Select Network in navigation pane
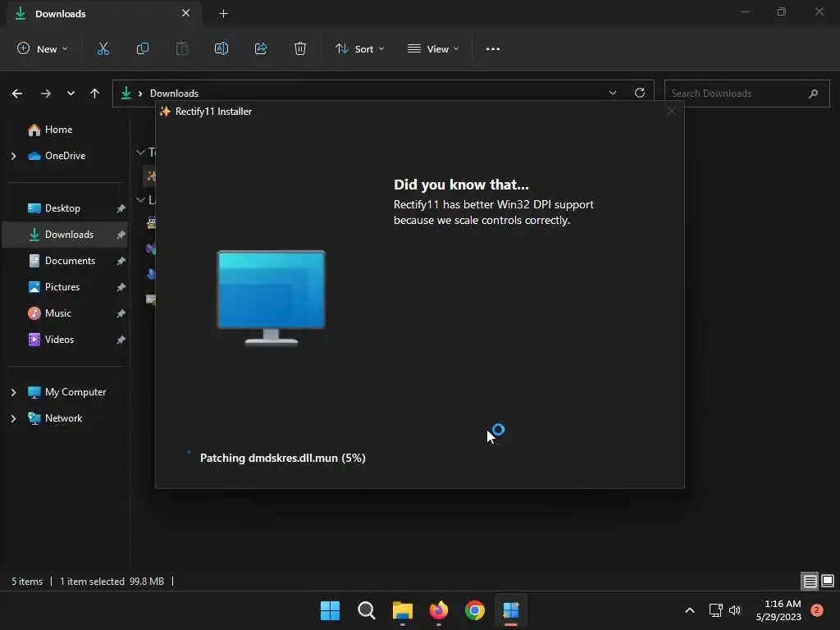The width and height of the screenshot is (840, 630). pos(64,418)
